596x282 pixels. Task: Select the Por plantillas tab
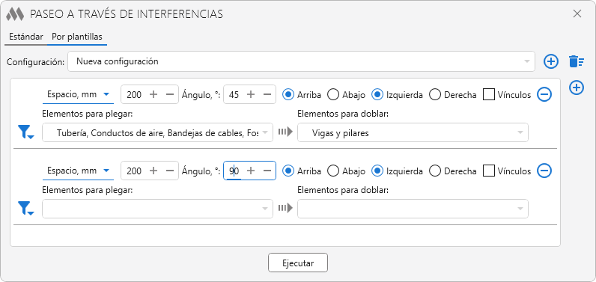pos(77,37)
